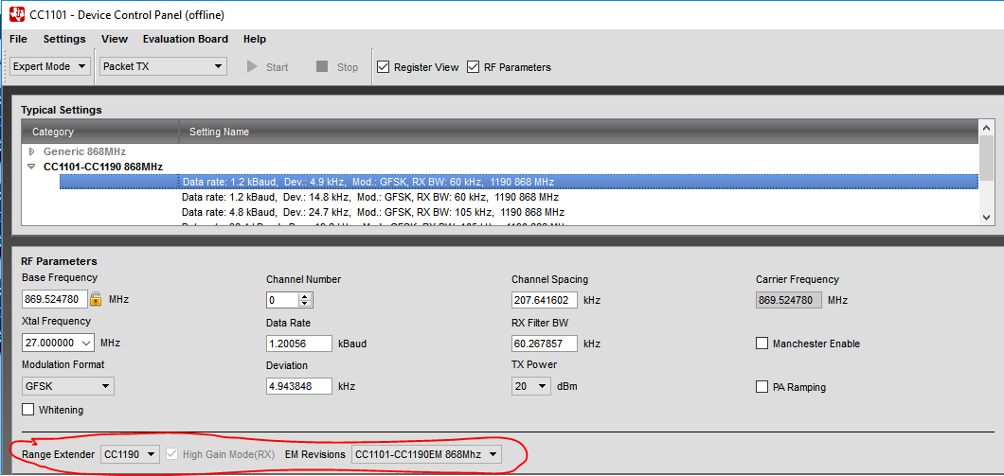The image size is (1004, 476).
Task: Click the Data Rate input field
Action: point(299,344)
